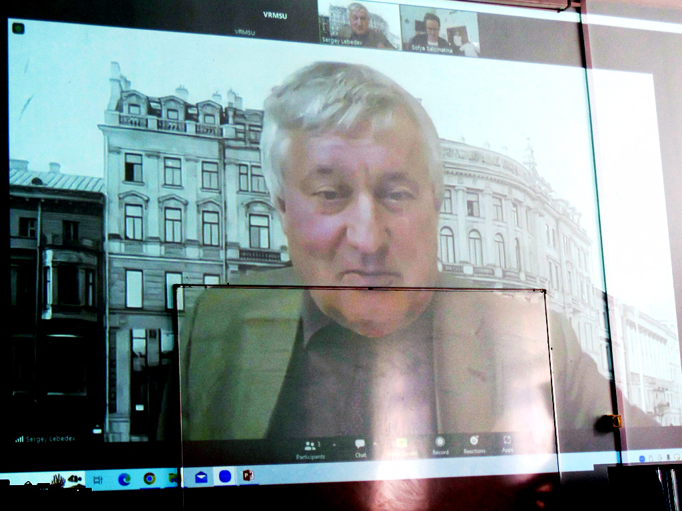Click the green encryption shield icon

tap(18, 29)
